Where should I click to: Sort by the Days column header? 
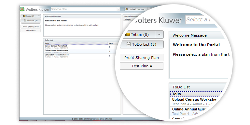click(x=111, y=43)
